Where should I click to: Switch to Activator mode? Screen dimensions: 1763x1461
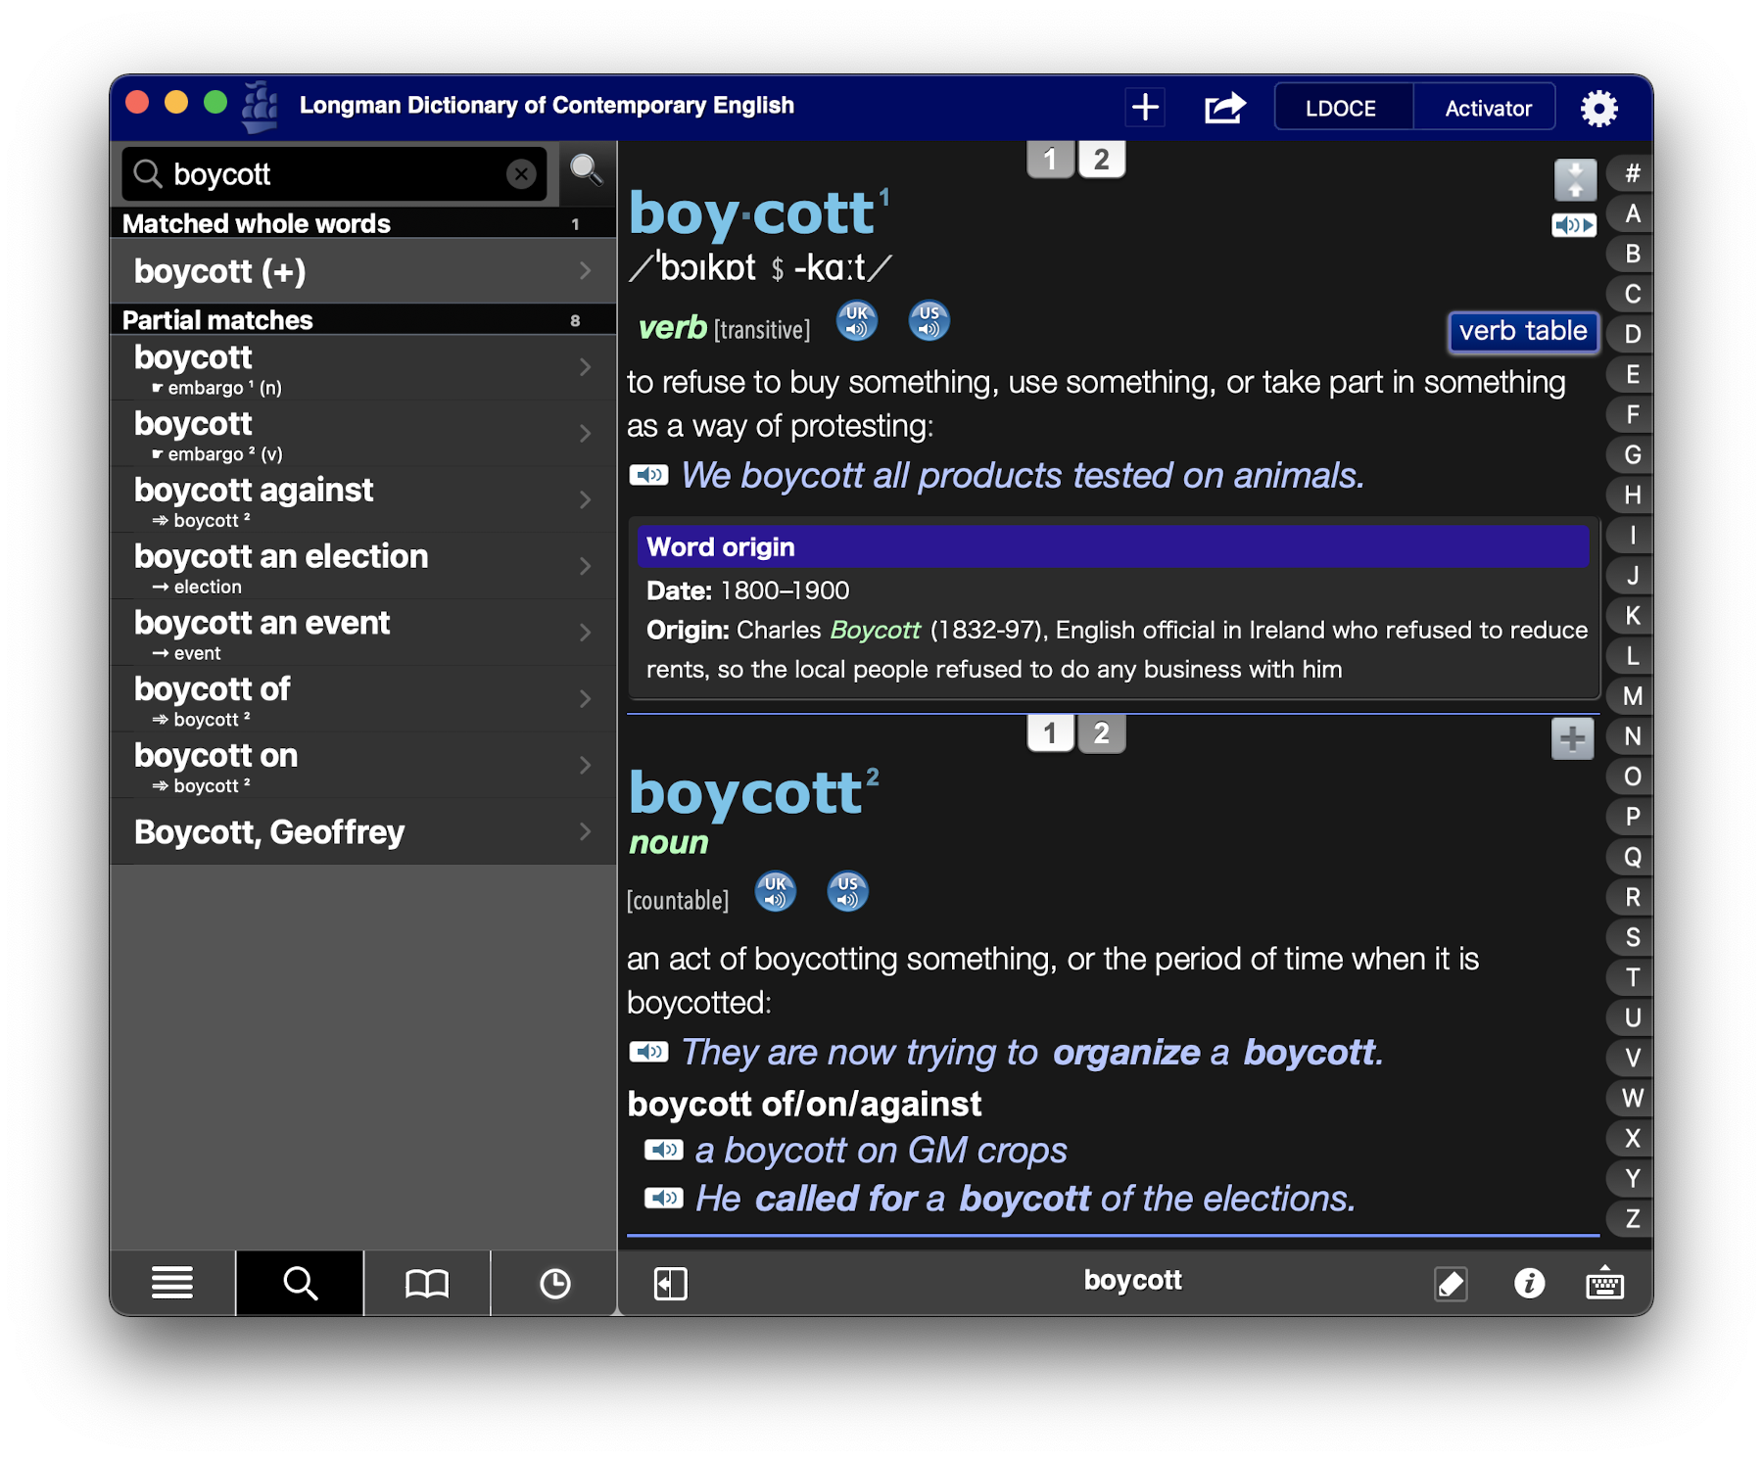1487,108
